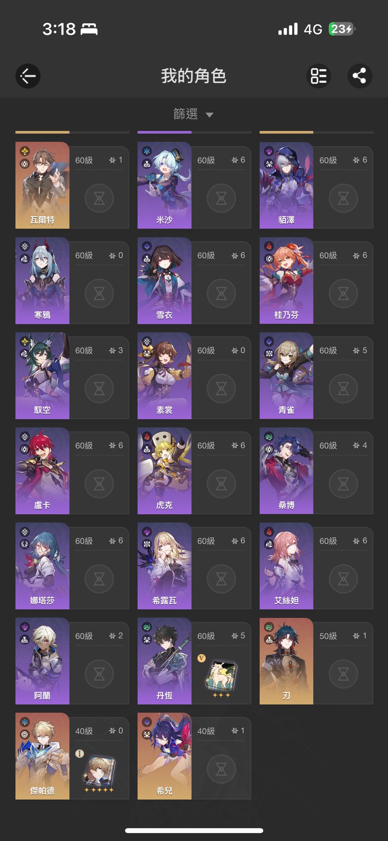Select 青雀 character portrait

287,376
